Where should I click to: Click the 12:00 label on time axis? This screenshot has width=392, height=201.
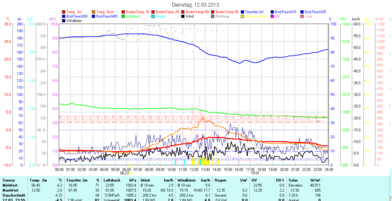click(x=194, y=169)
